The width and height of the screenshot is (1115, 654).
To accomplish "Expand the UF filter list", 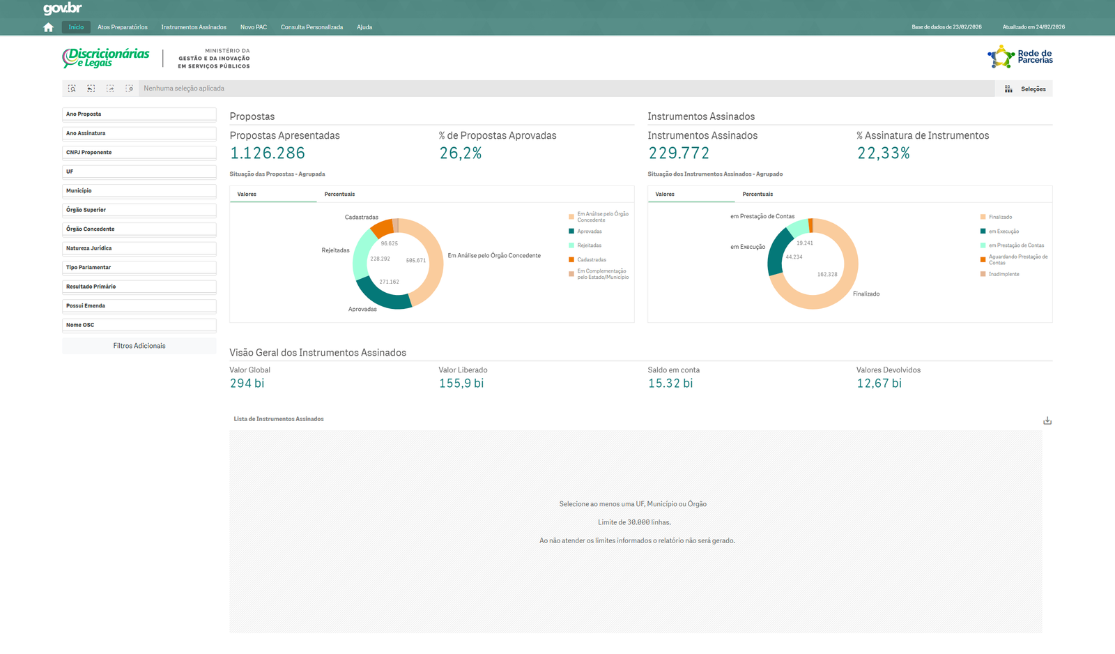I will pyautogui.click(x=139, y=172).
